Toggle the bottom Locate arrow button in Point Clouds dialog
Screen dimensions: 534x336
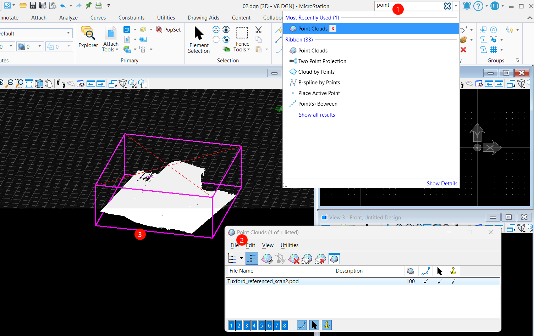[x=314, y=325]
